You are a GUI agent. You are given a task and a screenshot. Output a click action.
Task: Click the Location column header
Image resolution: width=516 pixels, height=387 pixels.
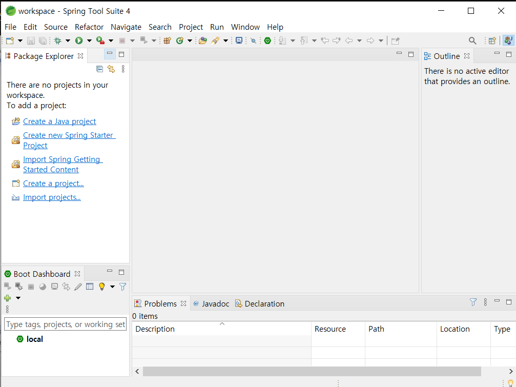coord(463,329)
